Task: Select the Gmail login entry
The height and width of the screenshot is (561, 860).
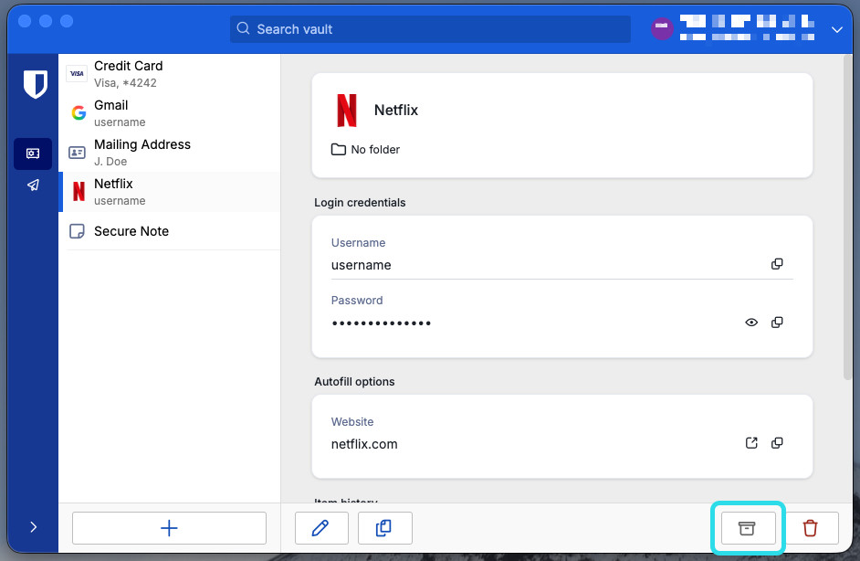Action: (137, 112)
